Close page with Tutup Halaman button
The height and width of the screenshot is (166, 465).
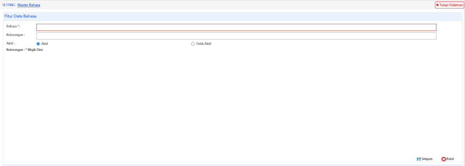(449, 5)
